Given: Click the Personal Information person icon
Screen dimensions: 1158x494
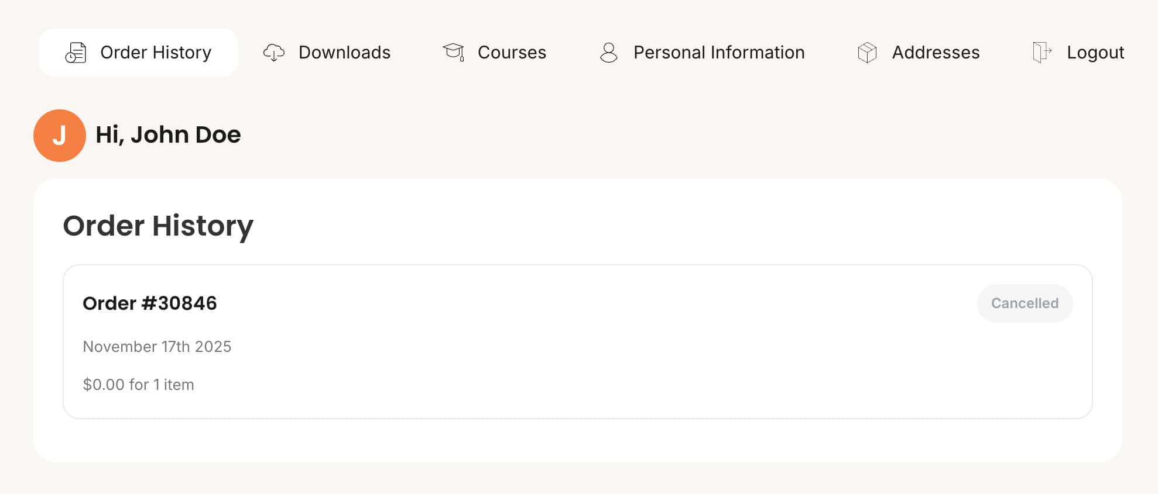Looking at the screenshot, I should pyautogui.click(x=609, y=53).
